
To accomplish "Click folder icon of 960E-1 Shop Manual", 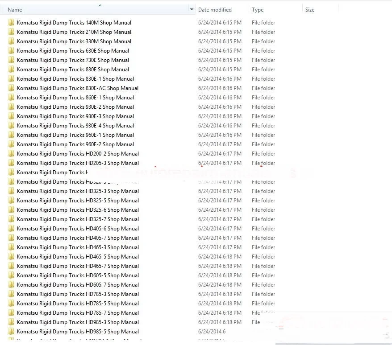I will pos(11,135).
